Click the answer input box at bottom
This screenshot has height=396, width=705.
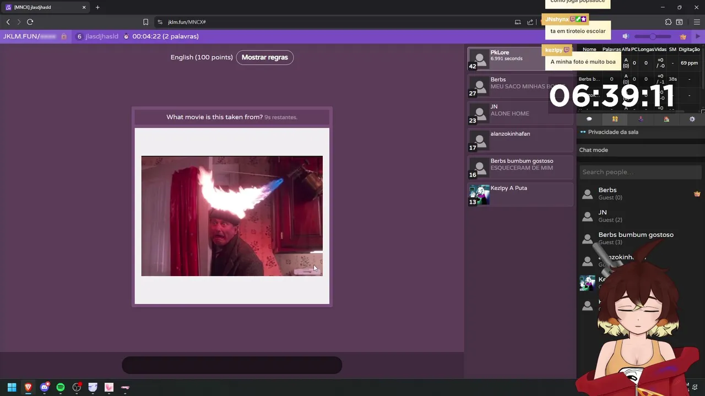(x=232, y=365)
